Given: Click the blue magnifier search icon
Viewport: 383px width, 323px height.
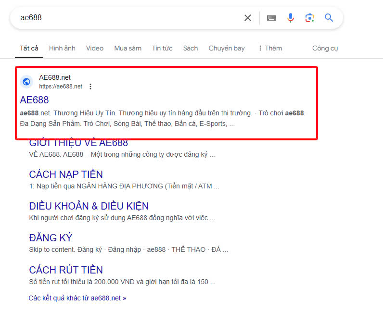Looking at the screenshot, I should pyautogui.click(x=329, y=18).
